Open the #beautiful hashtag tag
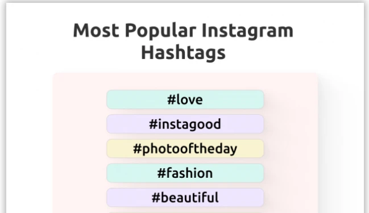369x213 pixels. tap(185, 198)
